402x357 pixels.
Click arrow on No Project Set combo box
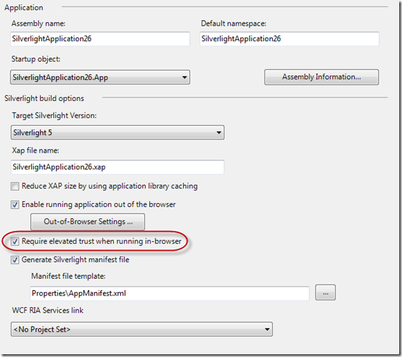coord(267,329)
